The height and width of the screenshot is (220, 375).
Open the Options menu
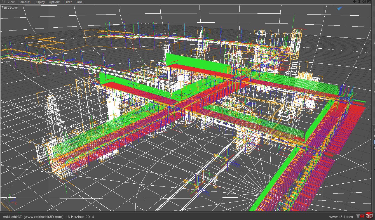pos(54,2)
